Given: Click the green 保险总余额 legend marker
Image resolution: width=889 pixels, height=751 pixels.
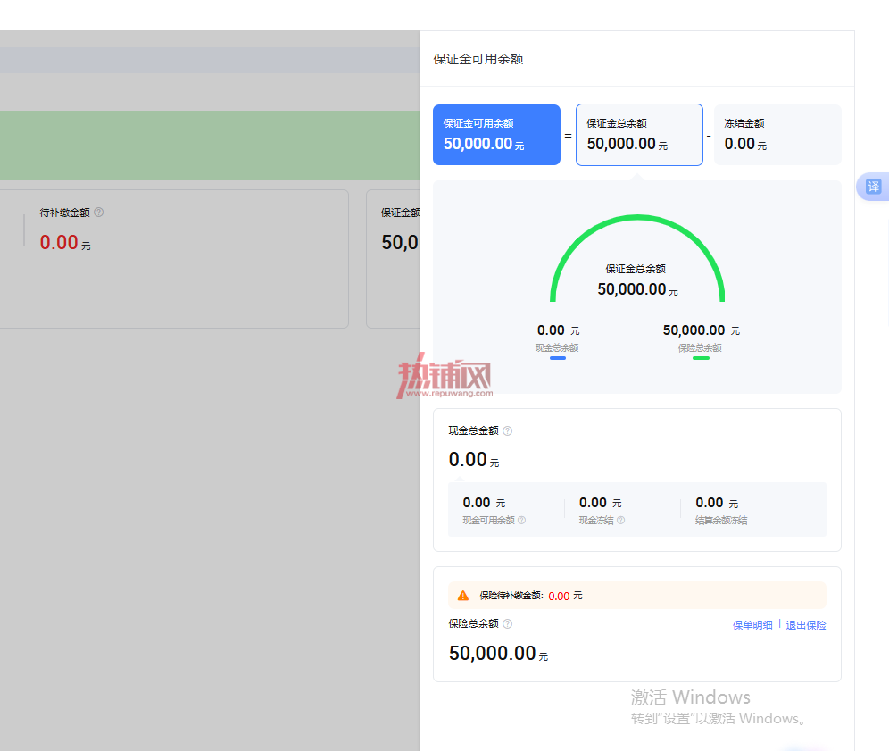Looking at the screenshot, I should click(701, 358).
